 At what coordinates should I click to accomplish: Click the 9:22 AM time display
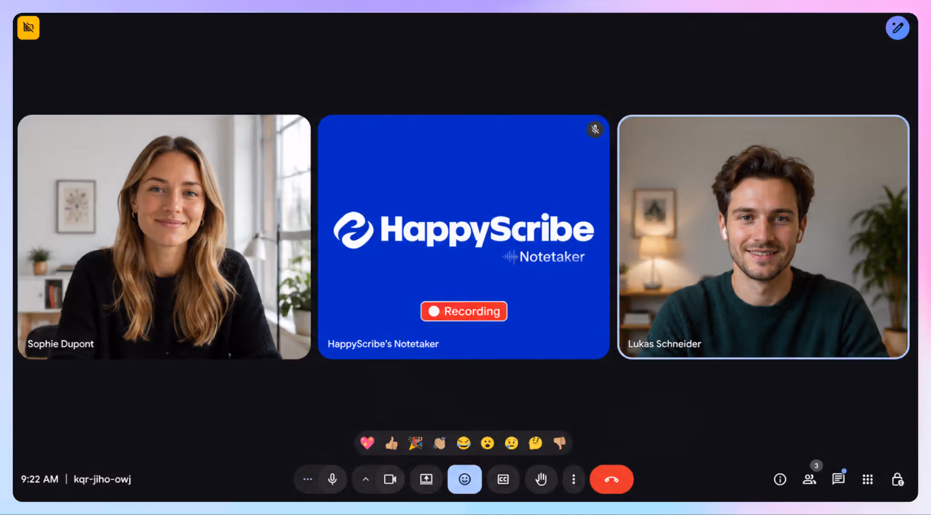coord(40,479)
